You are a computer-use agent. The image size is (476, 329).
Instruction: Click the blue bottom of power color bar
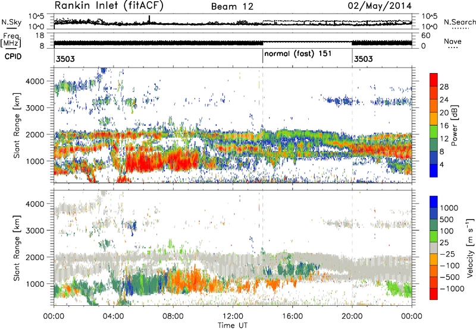[x=434, y=172]
